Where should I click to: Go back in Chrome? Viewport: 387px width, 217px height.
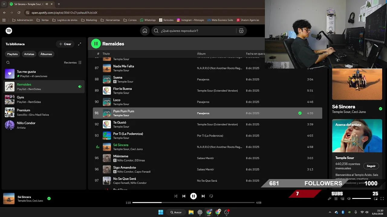[x=4, y=13]
